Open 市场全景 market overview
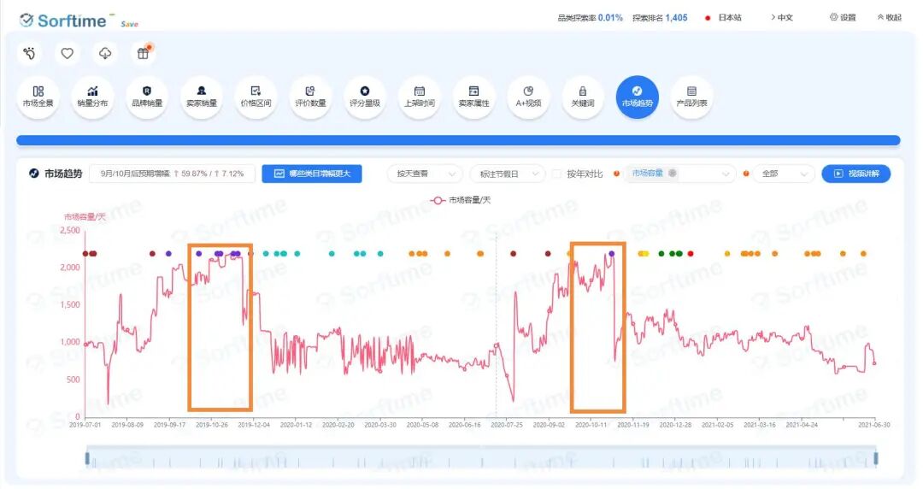Screen dimensions: 923x489 coord(38,97)
